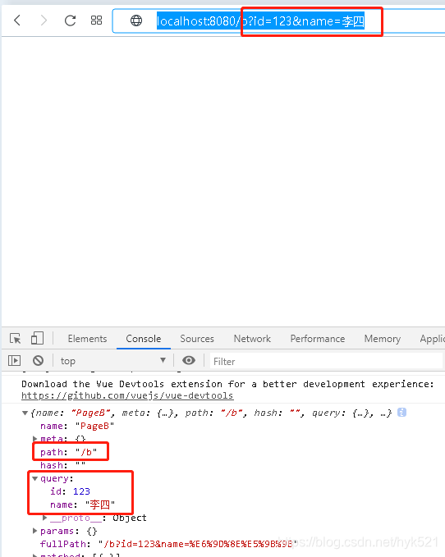Show the console sidebar icon
The height and width of the screenshot is (557, 445).
[14, 361]
